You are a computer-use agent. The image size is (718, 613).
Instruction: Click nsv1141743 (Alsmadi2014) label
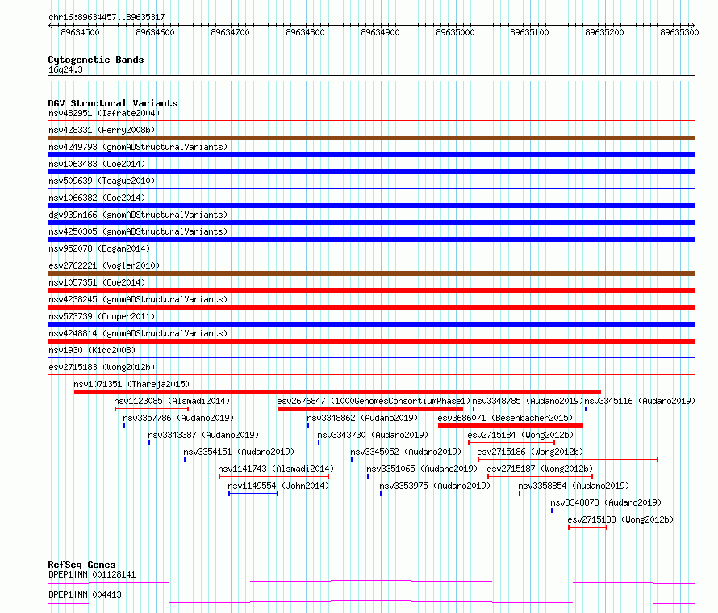(x=276, y=469)
